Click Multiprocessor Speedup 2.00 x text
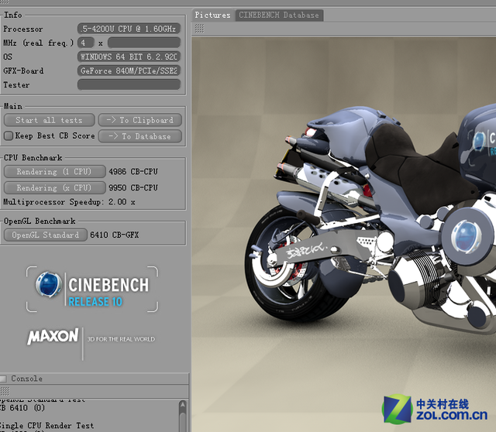The image size is (496, 432). click(69, 202)
